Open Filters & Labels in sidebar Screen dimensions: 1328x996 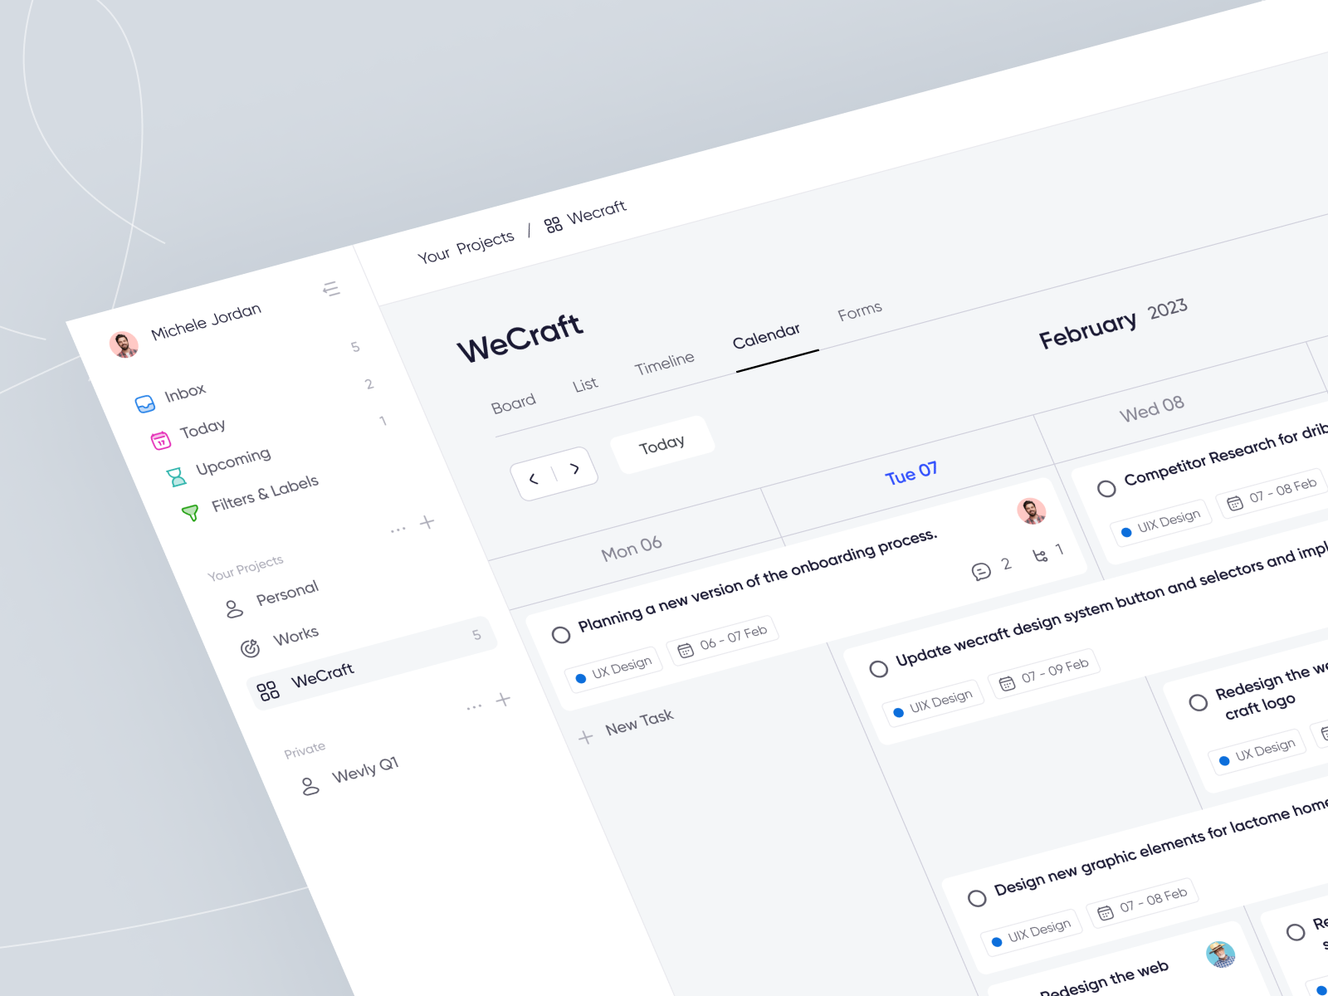tap(265, 493)
